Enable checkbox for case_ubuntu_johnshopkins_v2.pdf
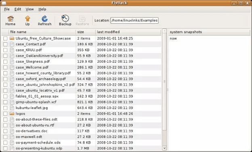The image size is (252, 152). click(x=5, y=85)
